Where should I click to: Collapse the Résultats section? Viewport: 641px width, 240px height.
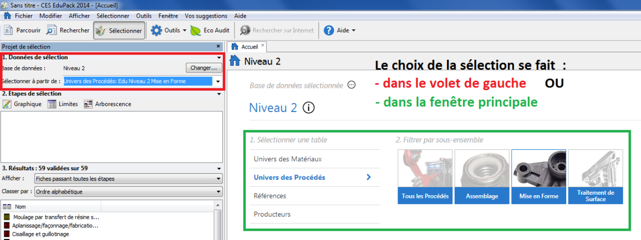click(x=219, y=168)
